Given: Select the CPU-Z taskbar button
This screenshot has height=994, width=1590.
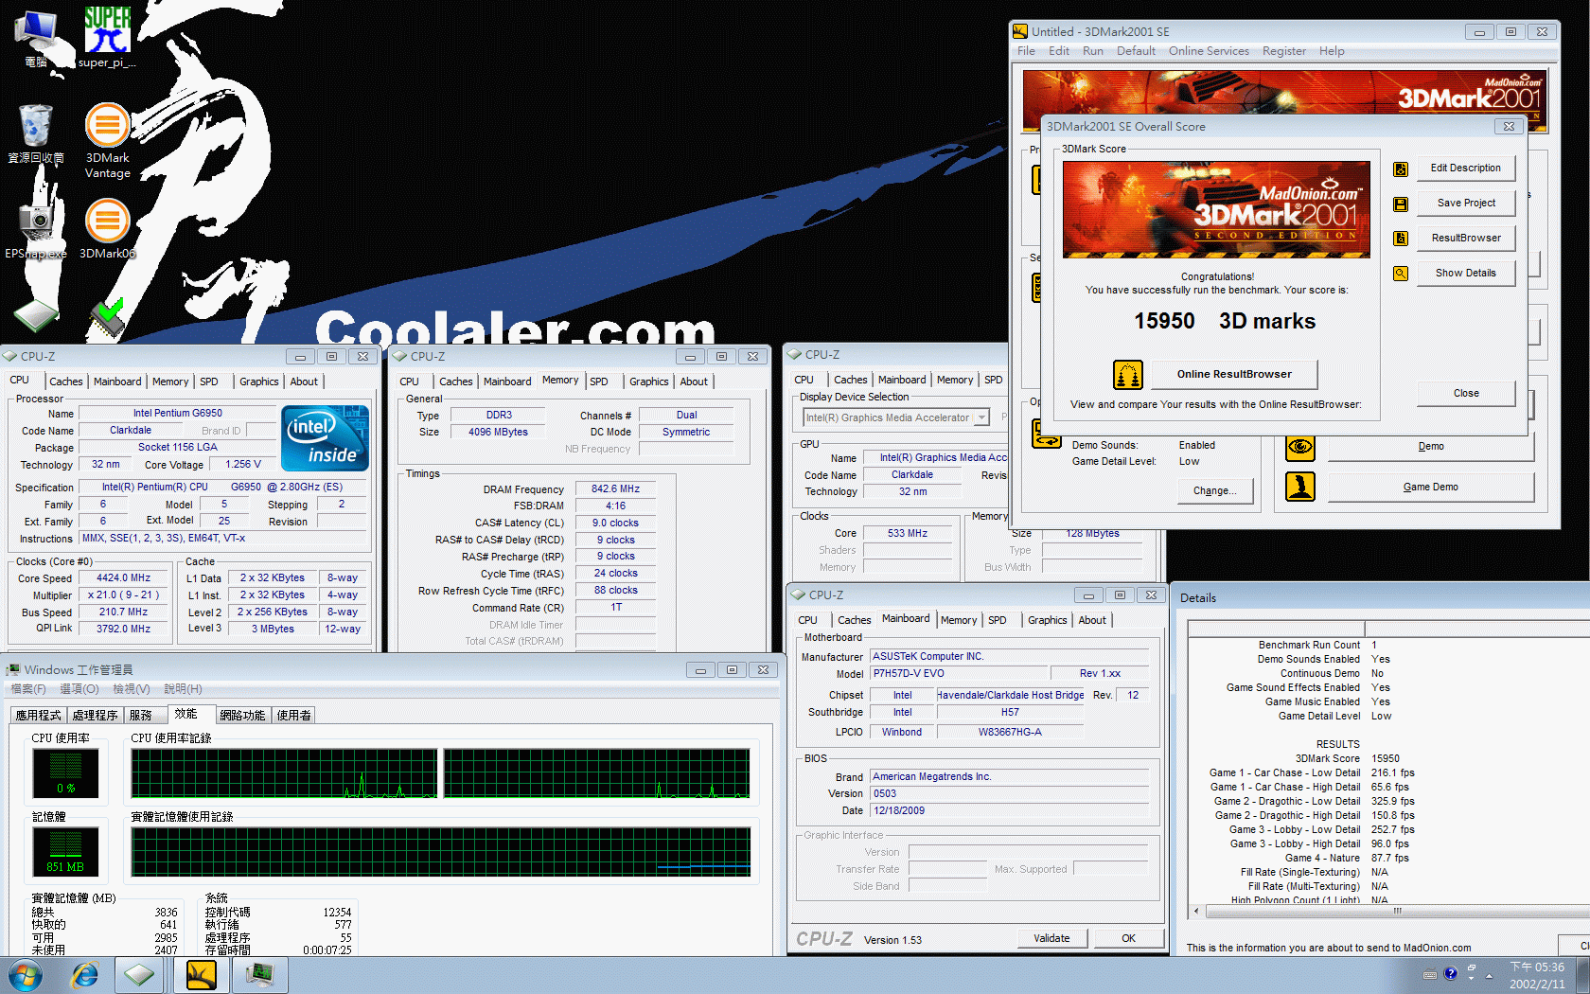Looking at the screenshot, I should [140, 975].
